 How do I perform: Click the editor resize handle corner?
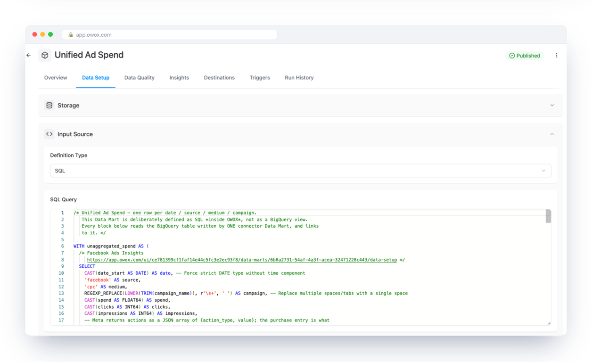(x=549, y=323)
